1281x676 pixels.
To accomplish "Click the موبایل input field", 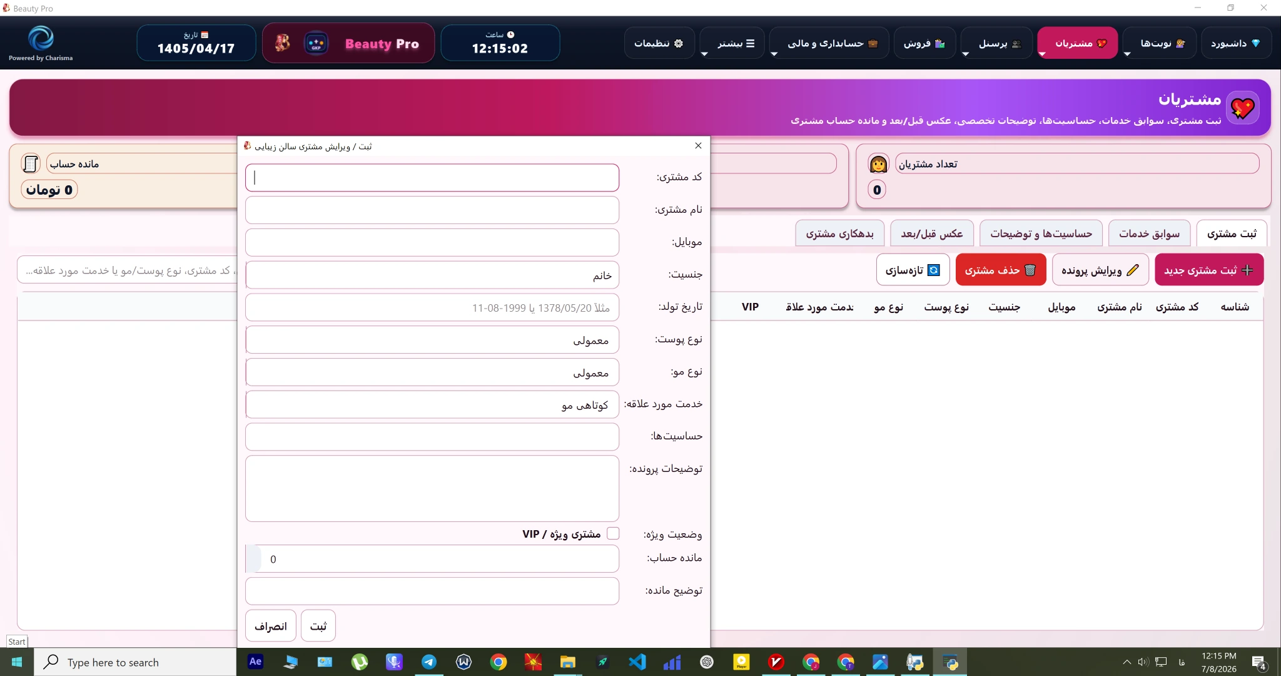I will click(432, 242).
